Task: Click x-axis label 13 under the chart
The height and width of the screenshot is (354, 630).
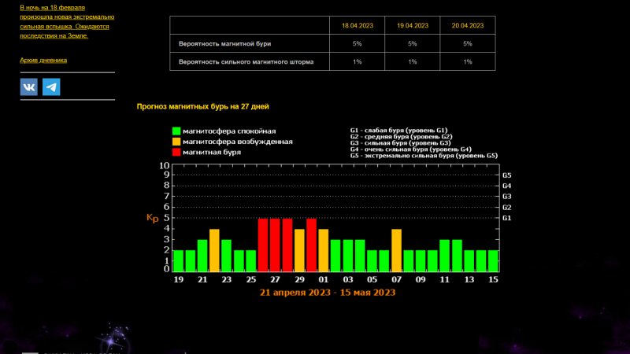Action: click(x=469, y=279)
